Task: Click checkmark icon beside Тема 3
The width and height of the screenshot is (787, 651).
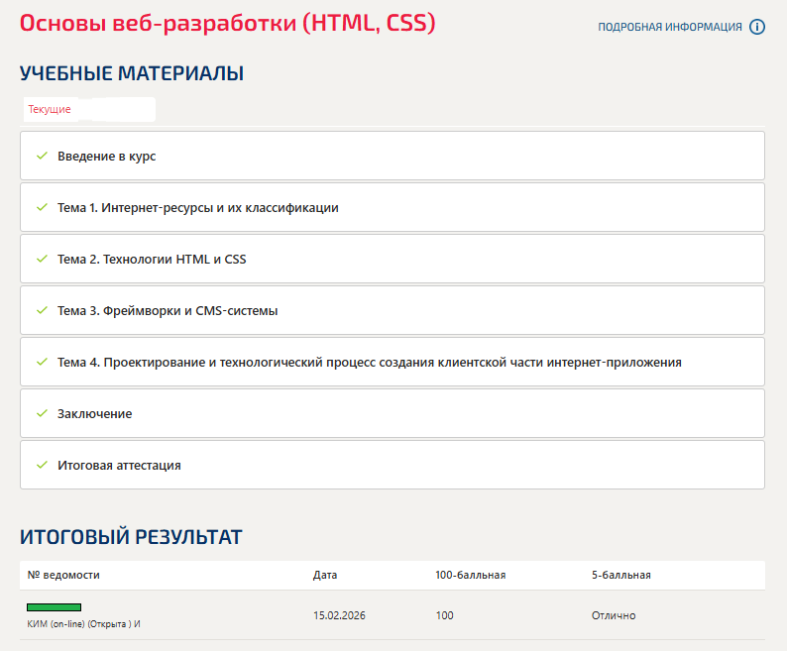Action: 42,311
